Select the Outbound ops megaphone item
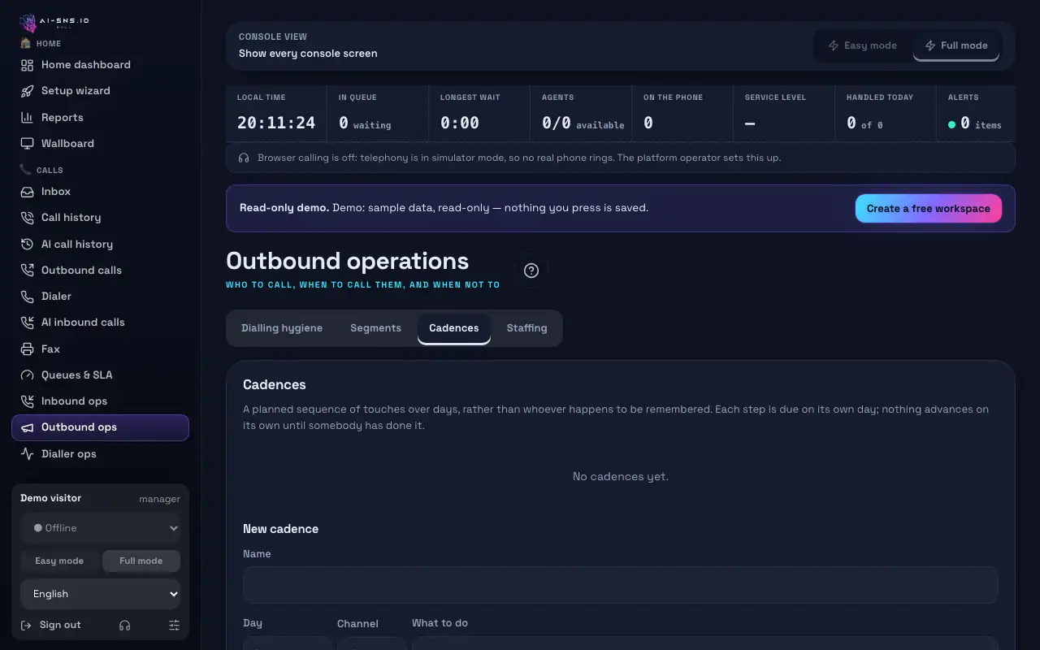Screen dimensions: 1040x650 [100, 427]
